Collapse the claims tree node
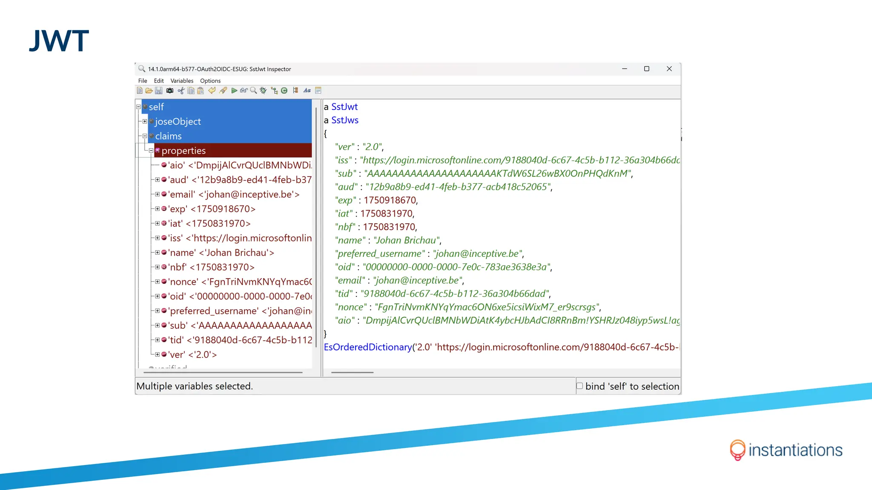872x490 pixels. 145,136
